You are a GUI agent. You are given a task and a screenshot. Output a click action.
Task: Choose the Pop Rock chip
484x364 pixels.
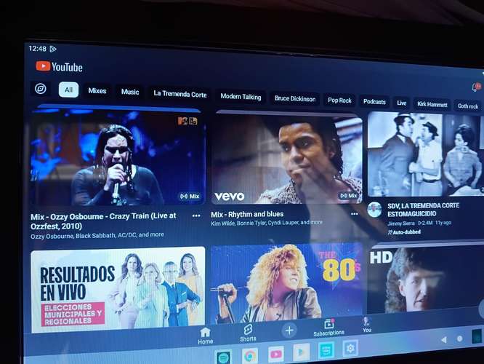(x=339, y=100)
